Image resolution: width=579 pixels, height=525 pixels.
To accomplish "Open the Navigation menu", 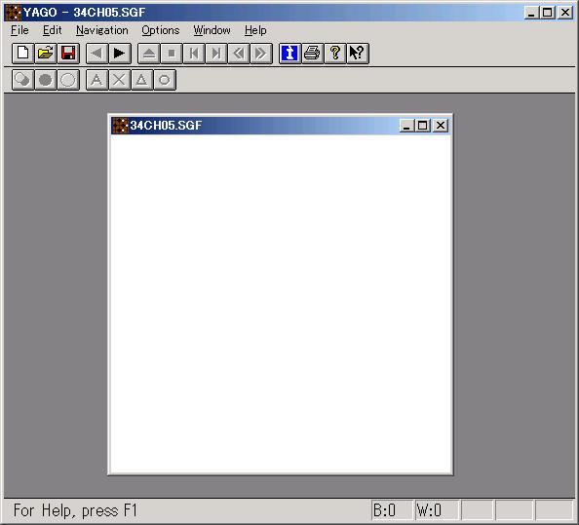I will pyautogui.click(x=102, y=30).
